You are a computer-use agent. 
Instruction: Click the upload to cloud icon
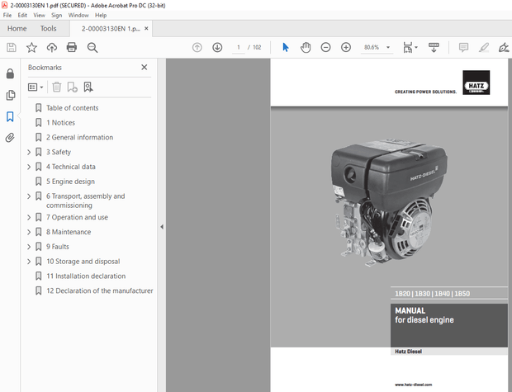[x=51, y=48]
